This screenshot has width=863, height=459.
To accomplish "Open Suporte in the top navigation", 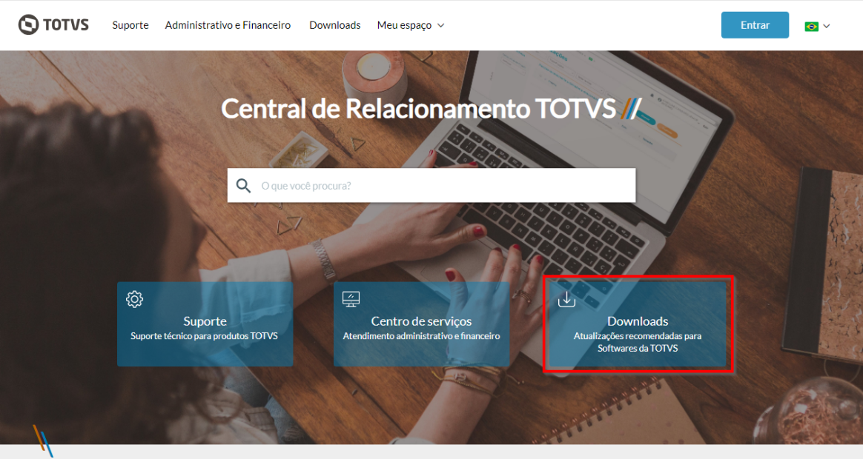I will click(x=130, y=25).
